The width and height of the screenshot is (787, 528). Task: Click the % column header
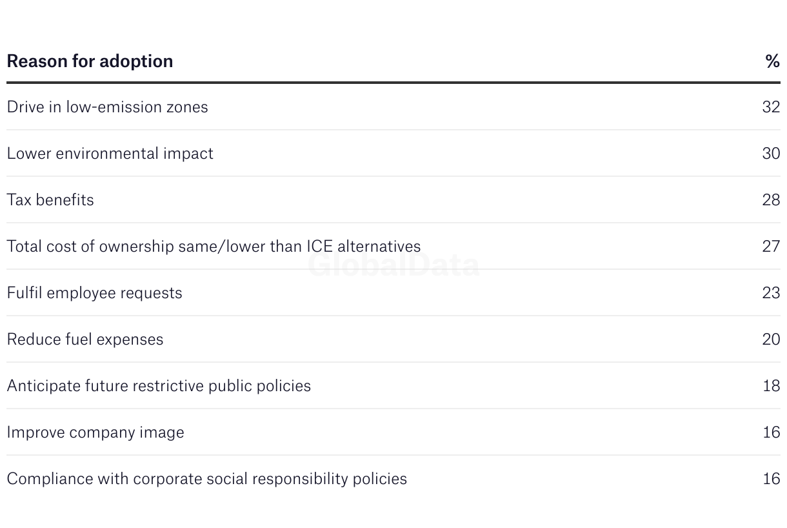tap(772, 61)
